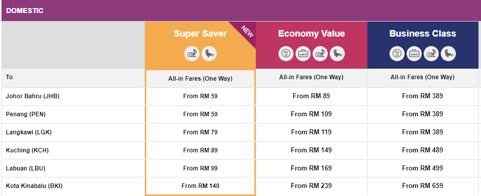Choose Super Saver fare RM 99 to Labuan
This screenshot has height=196, width=481.
pyautogui.click(x=201, y=168)
